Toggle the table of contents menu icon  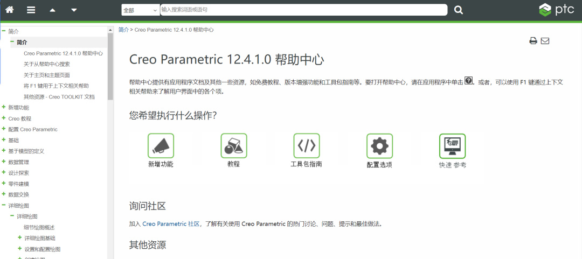[31, 10]
